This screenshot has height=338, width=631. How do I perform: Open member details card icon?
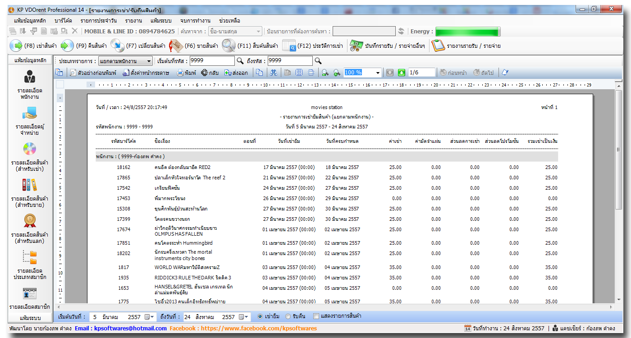point(30,293)
